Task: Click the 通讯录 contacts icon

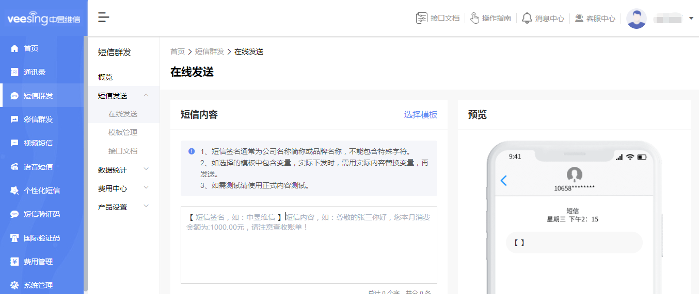Action: pyautogui.click(x=14, y=72)
